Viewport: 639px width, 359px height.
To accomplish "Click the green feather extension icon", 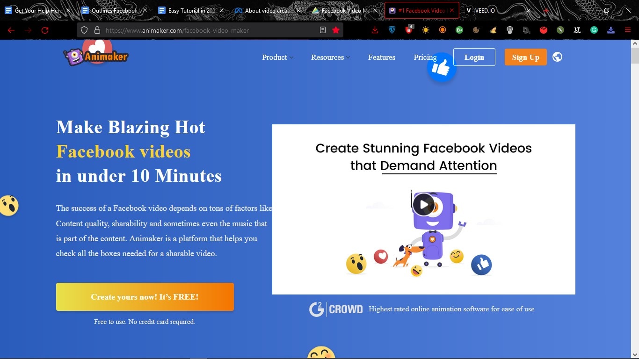I will click(560, 30).
